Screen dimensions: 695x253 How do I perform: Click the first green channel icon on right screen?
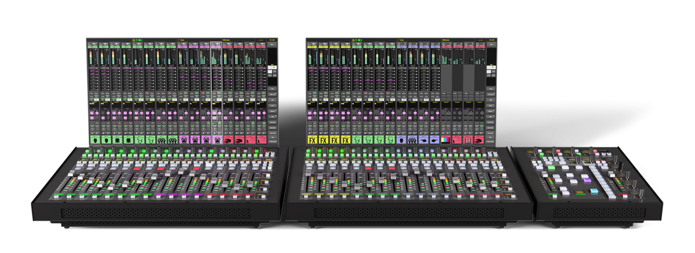[x=357, y=140]
